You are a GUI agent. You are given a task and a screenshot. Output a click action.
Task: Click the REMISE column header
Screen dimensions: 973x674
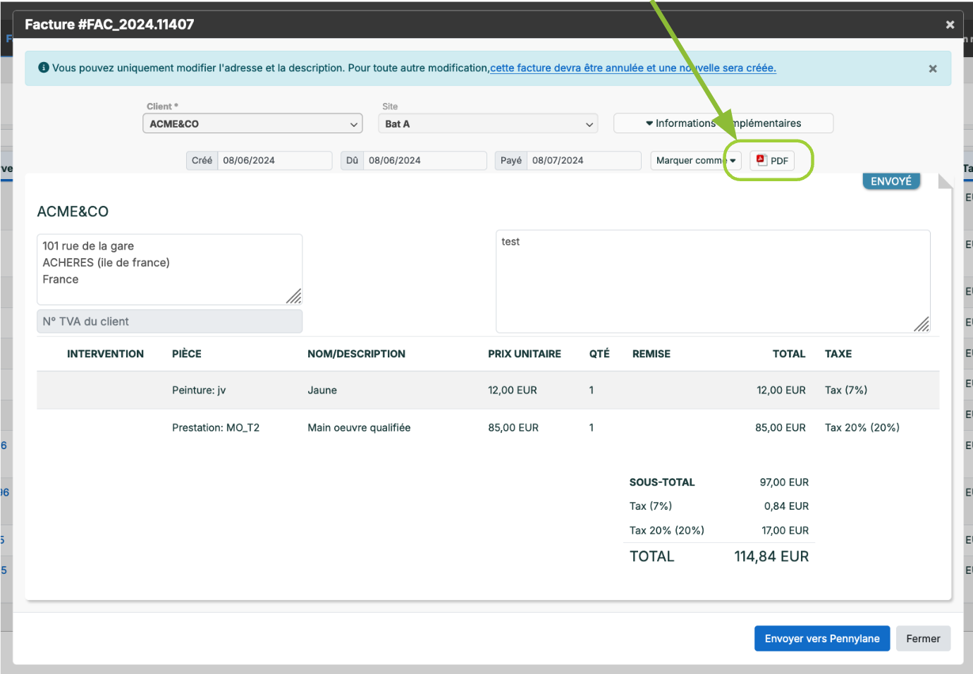[x=651, y=354]
